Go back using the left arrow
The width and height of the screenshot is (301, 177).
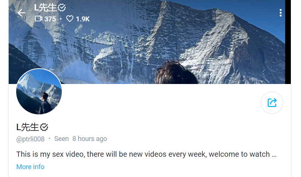21,13
